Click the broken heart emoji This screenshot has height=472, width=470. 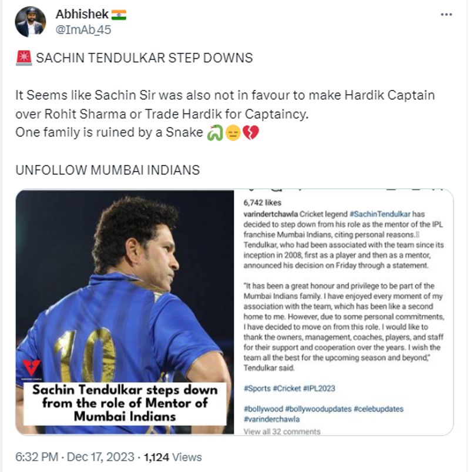(251, 133)
